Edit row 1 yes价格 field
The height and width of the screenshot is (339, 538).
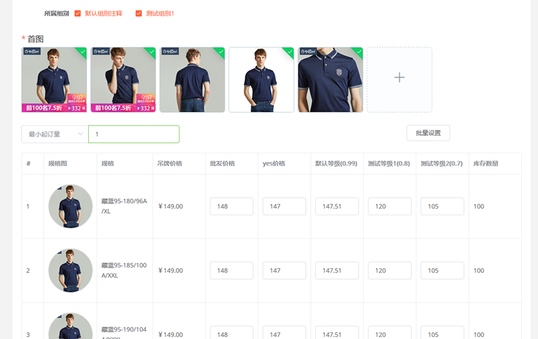[284, 206]
